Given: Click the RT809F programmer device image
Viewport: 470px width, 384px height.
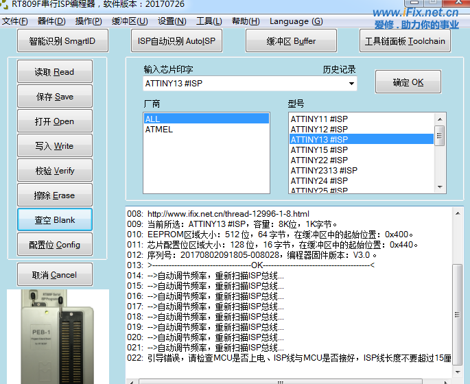Looking at the screenshot, I should [x=58, y=337].
